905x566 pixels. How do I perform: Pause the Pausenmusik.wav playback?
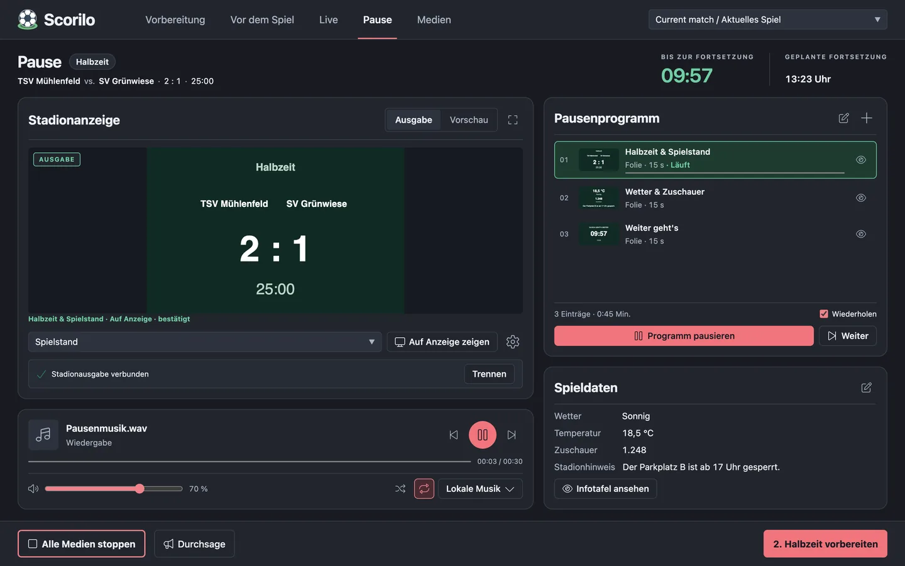[483, 435]
